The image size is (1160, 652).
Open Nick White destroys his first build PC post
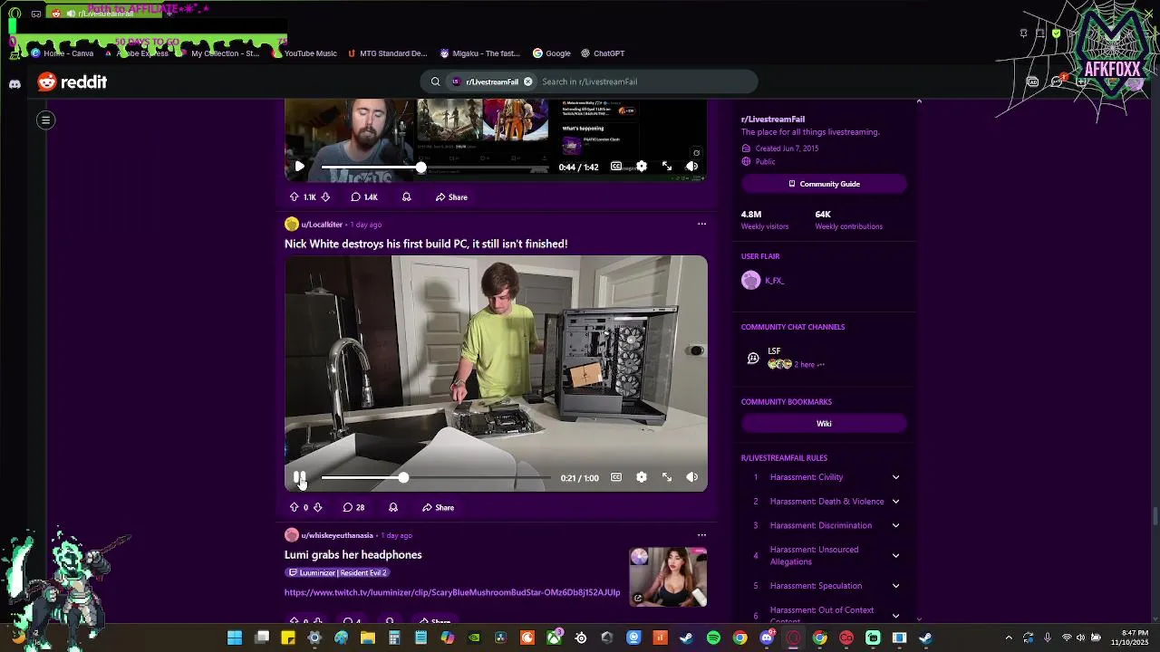pyautogui.click(x=426, y=244)
